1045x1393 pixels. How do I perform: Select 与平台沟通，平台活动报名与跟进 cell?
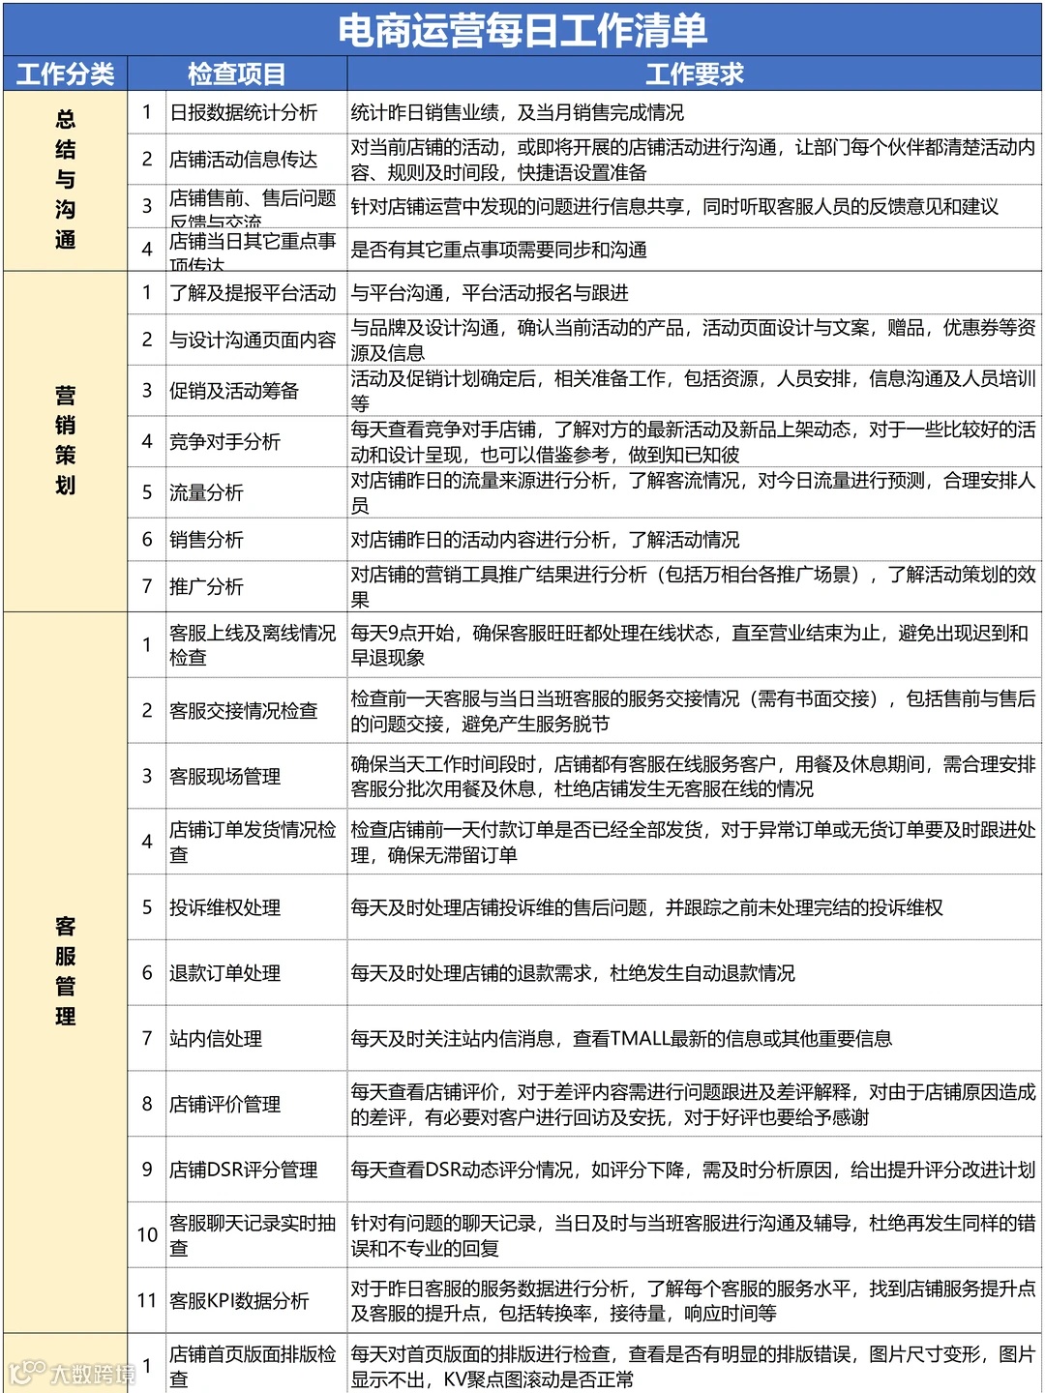[x=695, y=292]
